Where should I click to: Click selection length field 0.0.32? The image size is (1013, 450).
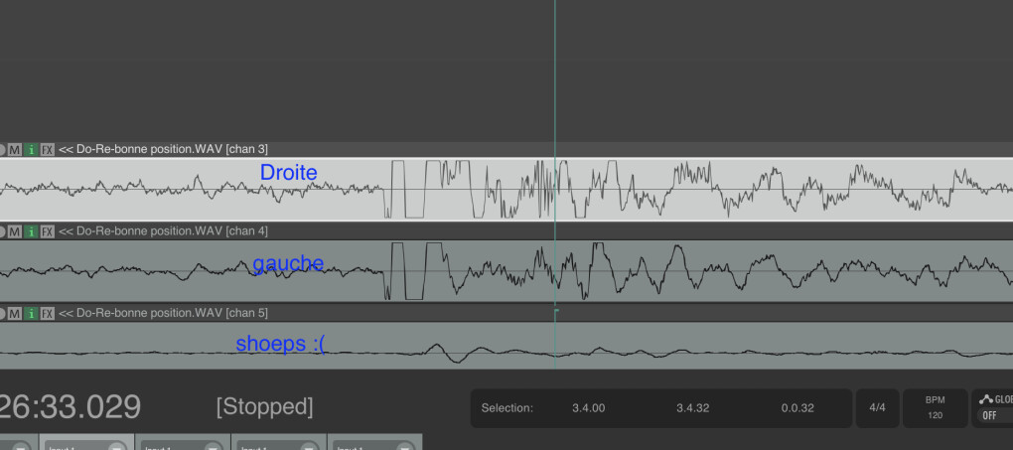coord(797,408)
